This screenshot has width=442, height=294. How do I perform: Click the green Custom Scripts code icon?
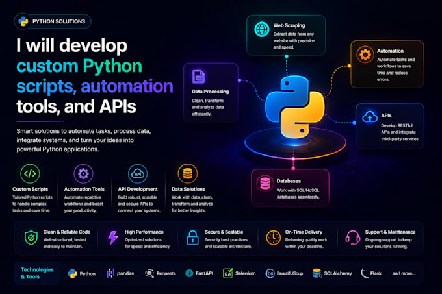point(30,173)
